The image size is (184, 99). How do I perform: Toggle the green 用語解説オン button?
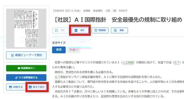click(26, 68)
